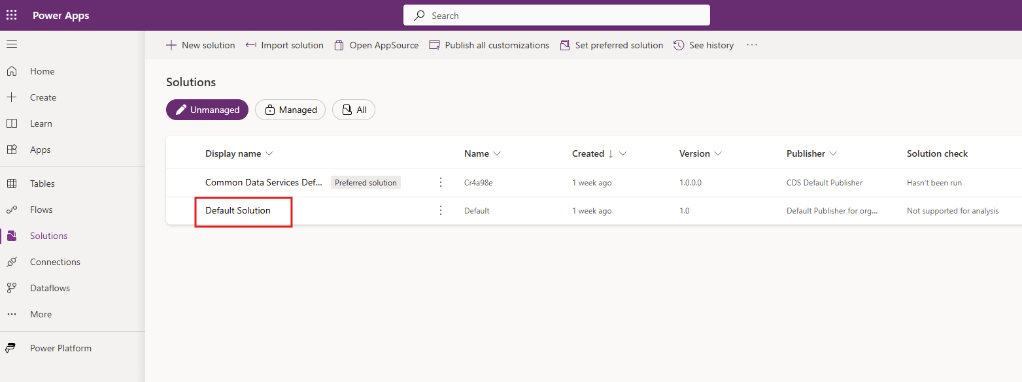Click the version '1.0' cell

click(685, 211)
